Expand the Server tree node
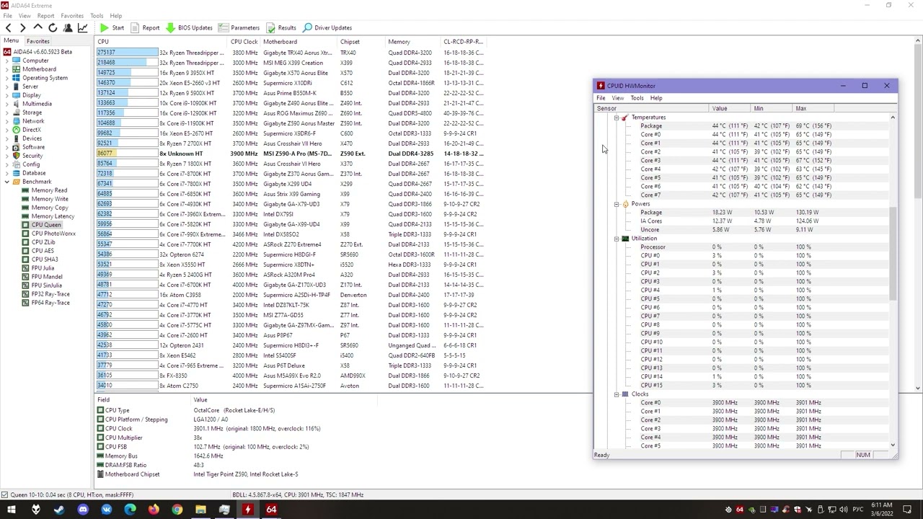923x519 pixels. [7, 86]
